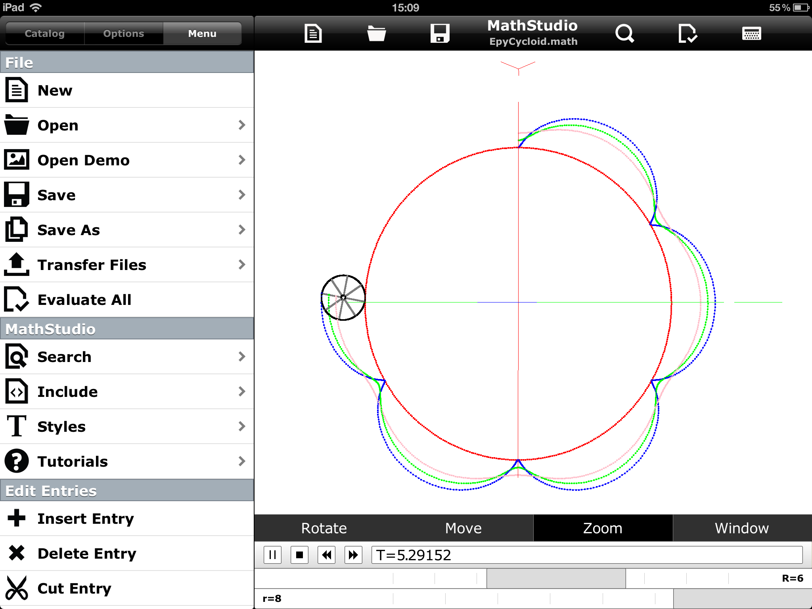Show the keyboard via toolbar keyboard icon

(x=751, y=33)
